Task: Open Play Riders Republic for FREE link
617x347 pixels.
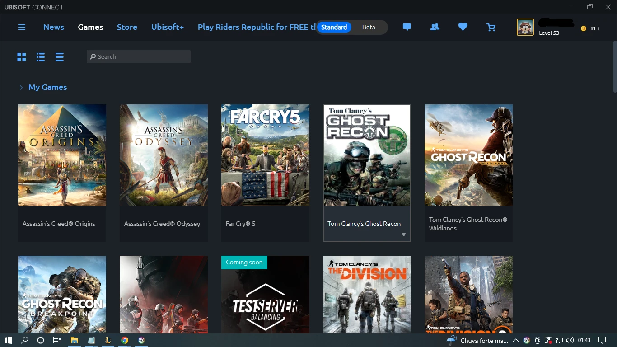Action: coord(257,27)
